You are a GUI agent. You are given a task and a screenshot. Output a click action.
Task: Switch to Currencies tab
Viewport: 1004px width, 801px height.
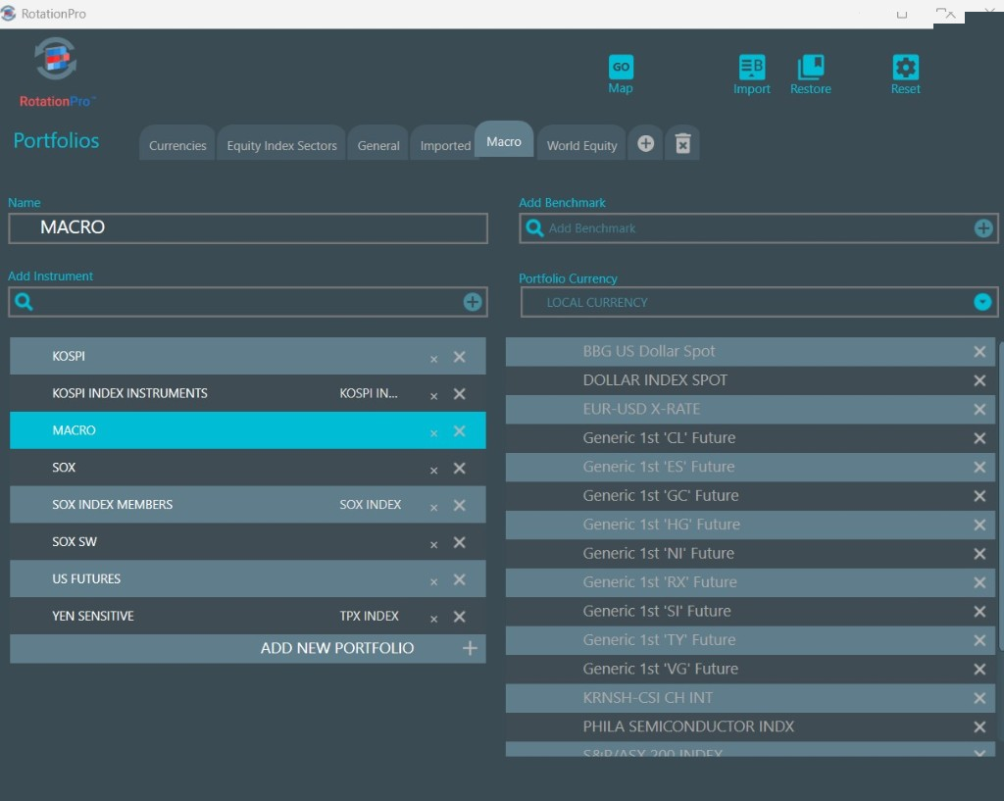[x=177, y=145]
